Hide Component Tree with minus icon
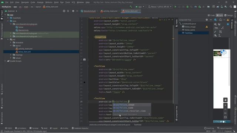Screen dimensions: 237x133 coord(211,20)
